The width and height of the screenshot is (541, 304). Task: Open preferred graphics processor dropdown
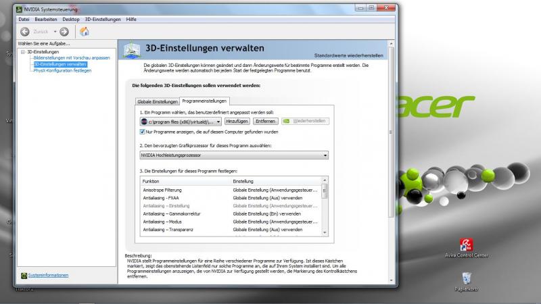point(234,155)
